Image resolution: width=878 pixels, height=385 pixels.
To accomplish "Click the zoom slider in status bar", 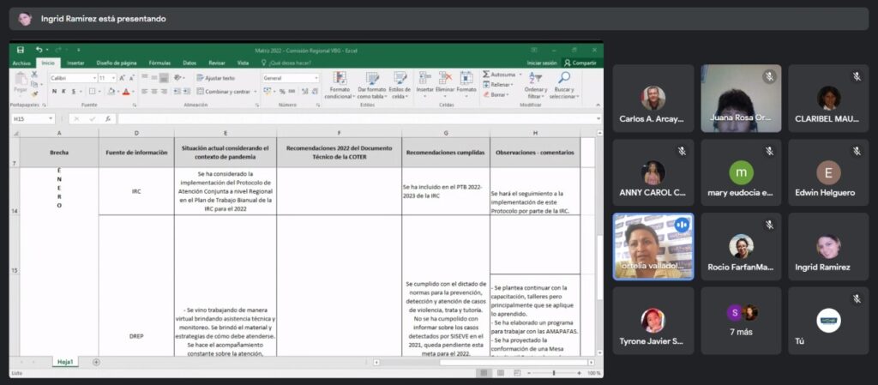I will tap(553, 373).
